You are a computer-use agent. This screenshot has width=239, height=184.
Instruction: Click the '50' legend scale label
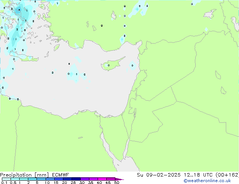pos(116,182)
